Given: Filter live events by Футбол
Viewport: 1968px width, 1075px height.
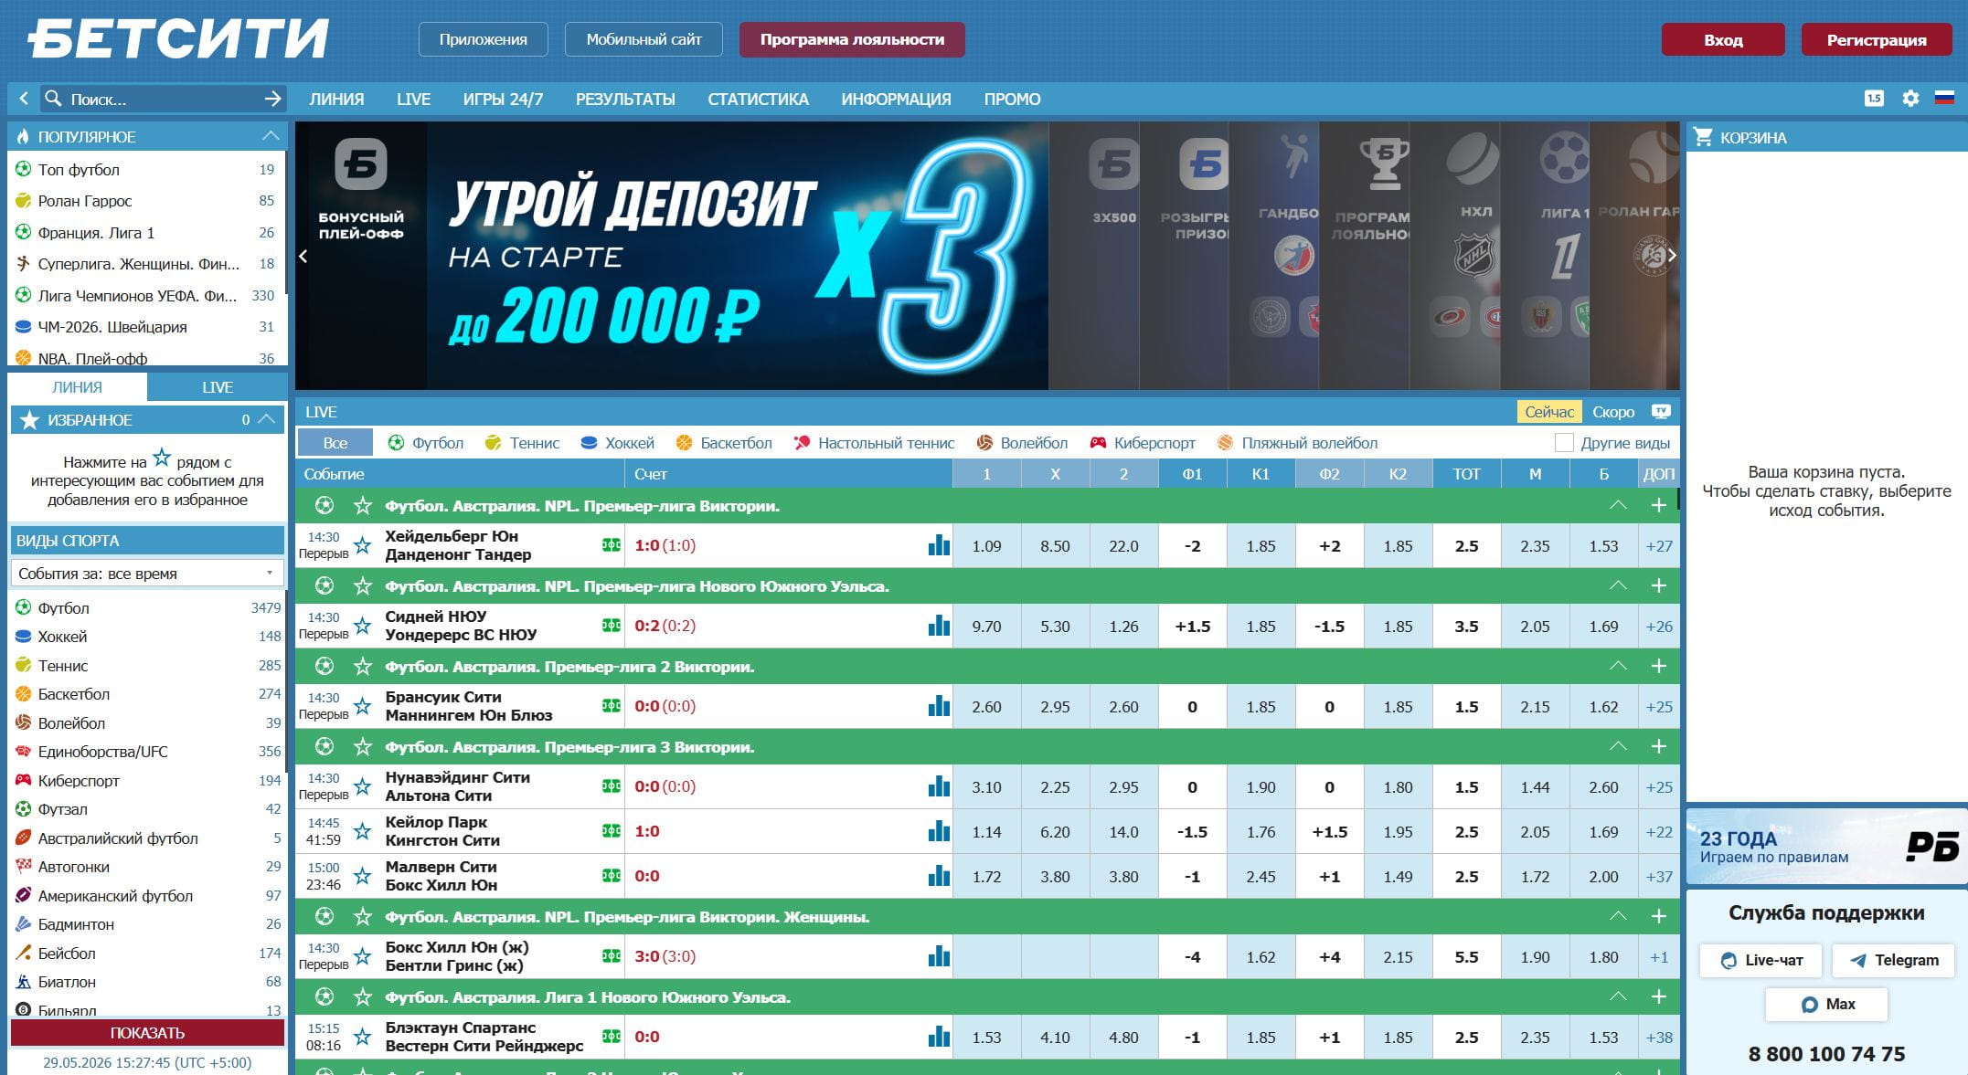Looking at the screenshot, I should [425, 443].
